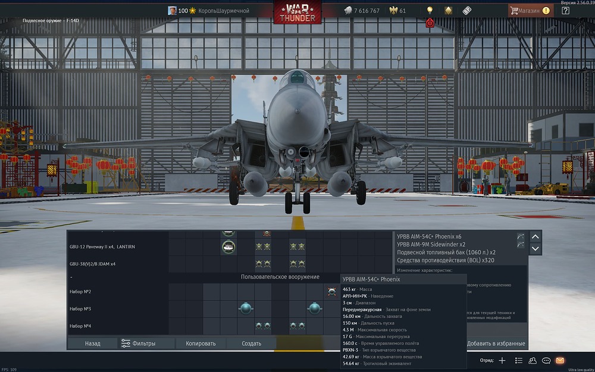Open the yellow exclamation shop notification
Viewport: 595px width, 372px height.
click(546, 11)
